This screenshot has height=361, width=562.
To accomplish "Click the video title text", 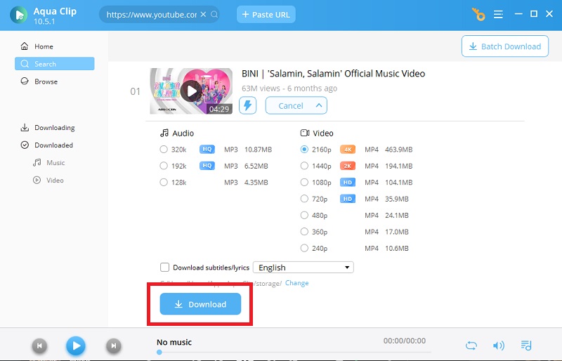I will pyautogui.click(x=333, y=74).
